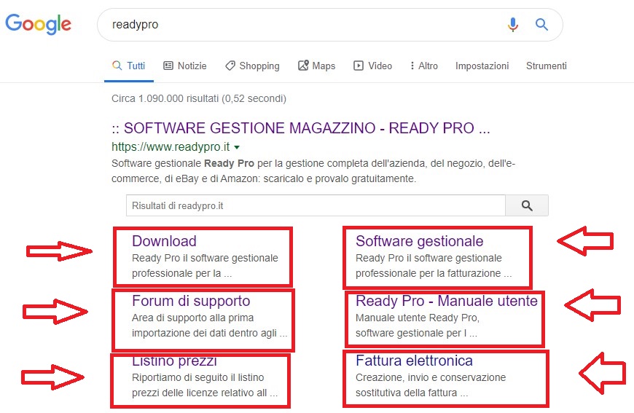Expand the Altro more options menu
The image size is (634, 413).
click(424, 66)
